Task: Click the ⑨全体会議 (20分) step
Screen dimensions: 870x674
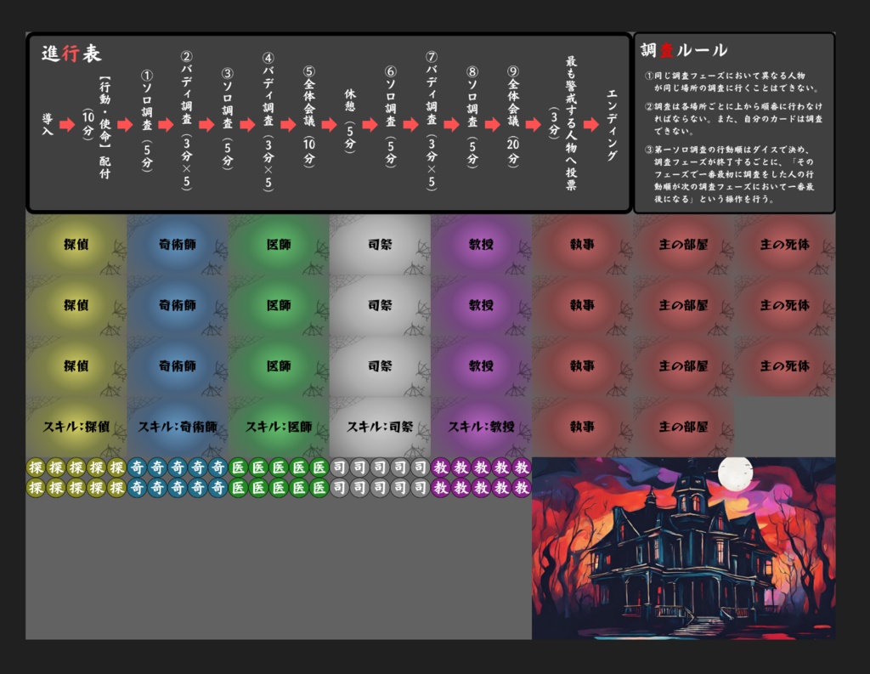Action: pos(513,116)
